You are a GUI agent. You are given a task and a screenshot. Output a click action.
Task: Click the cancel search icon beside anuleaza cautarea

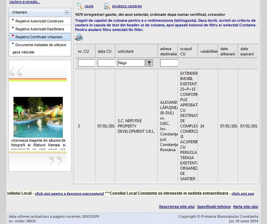[x=107, y=6]
